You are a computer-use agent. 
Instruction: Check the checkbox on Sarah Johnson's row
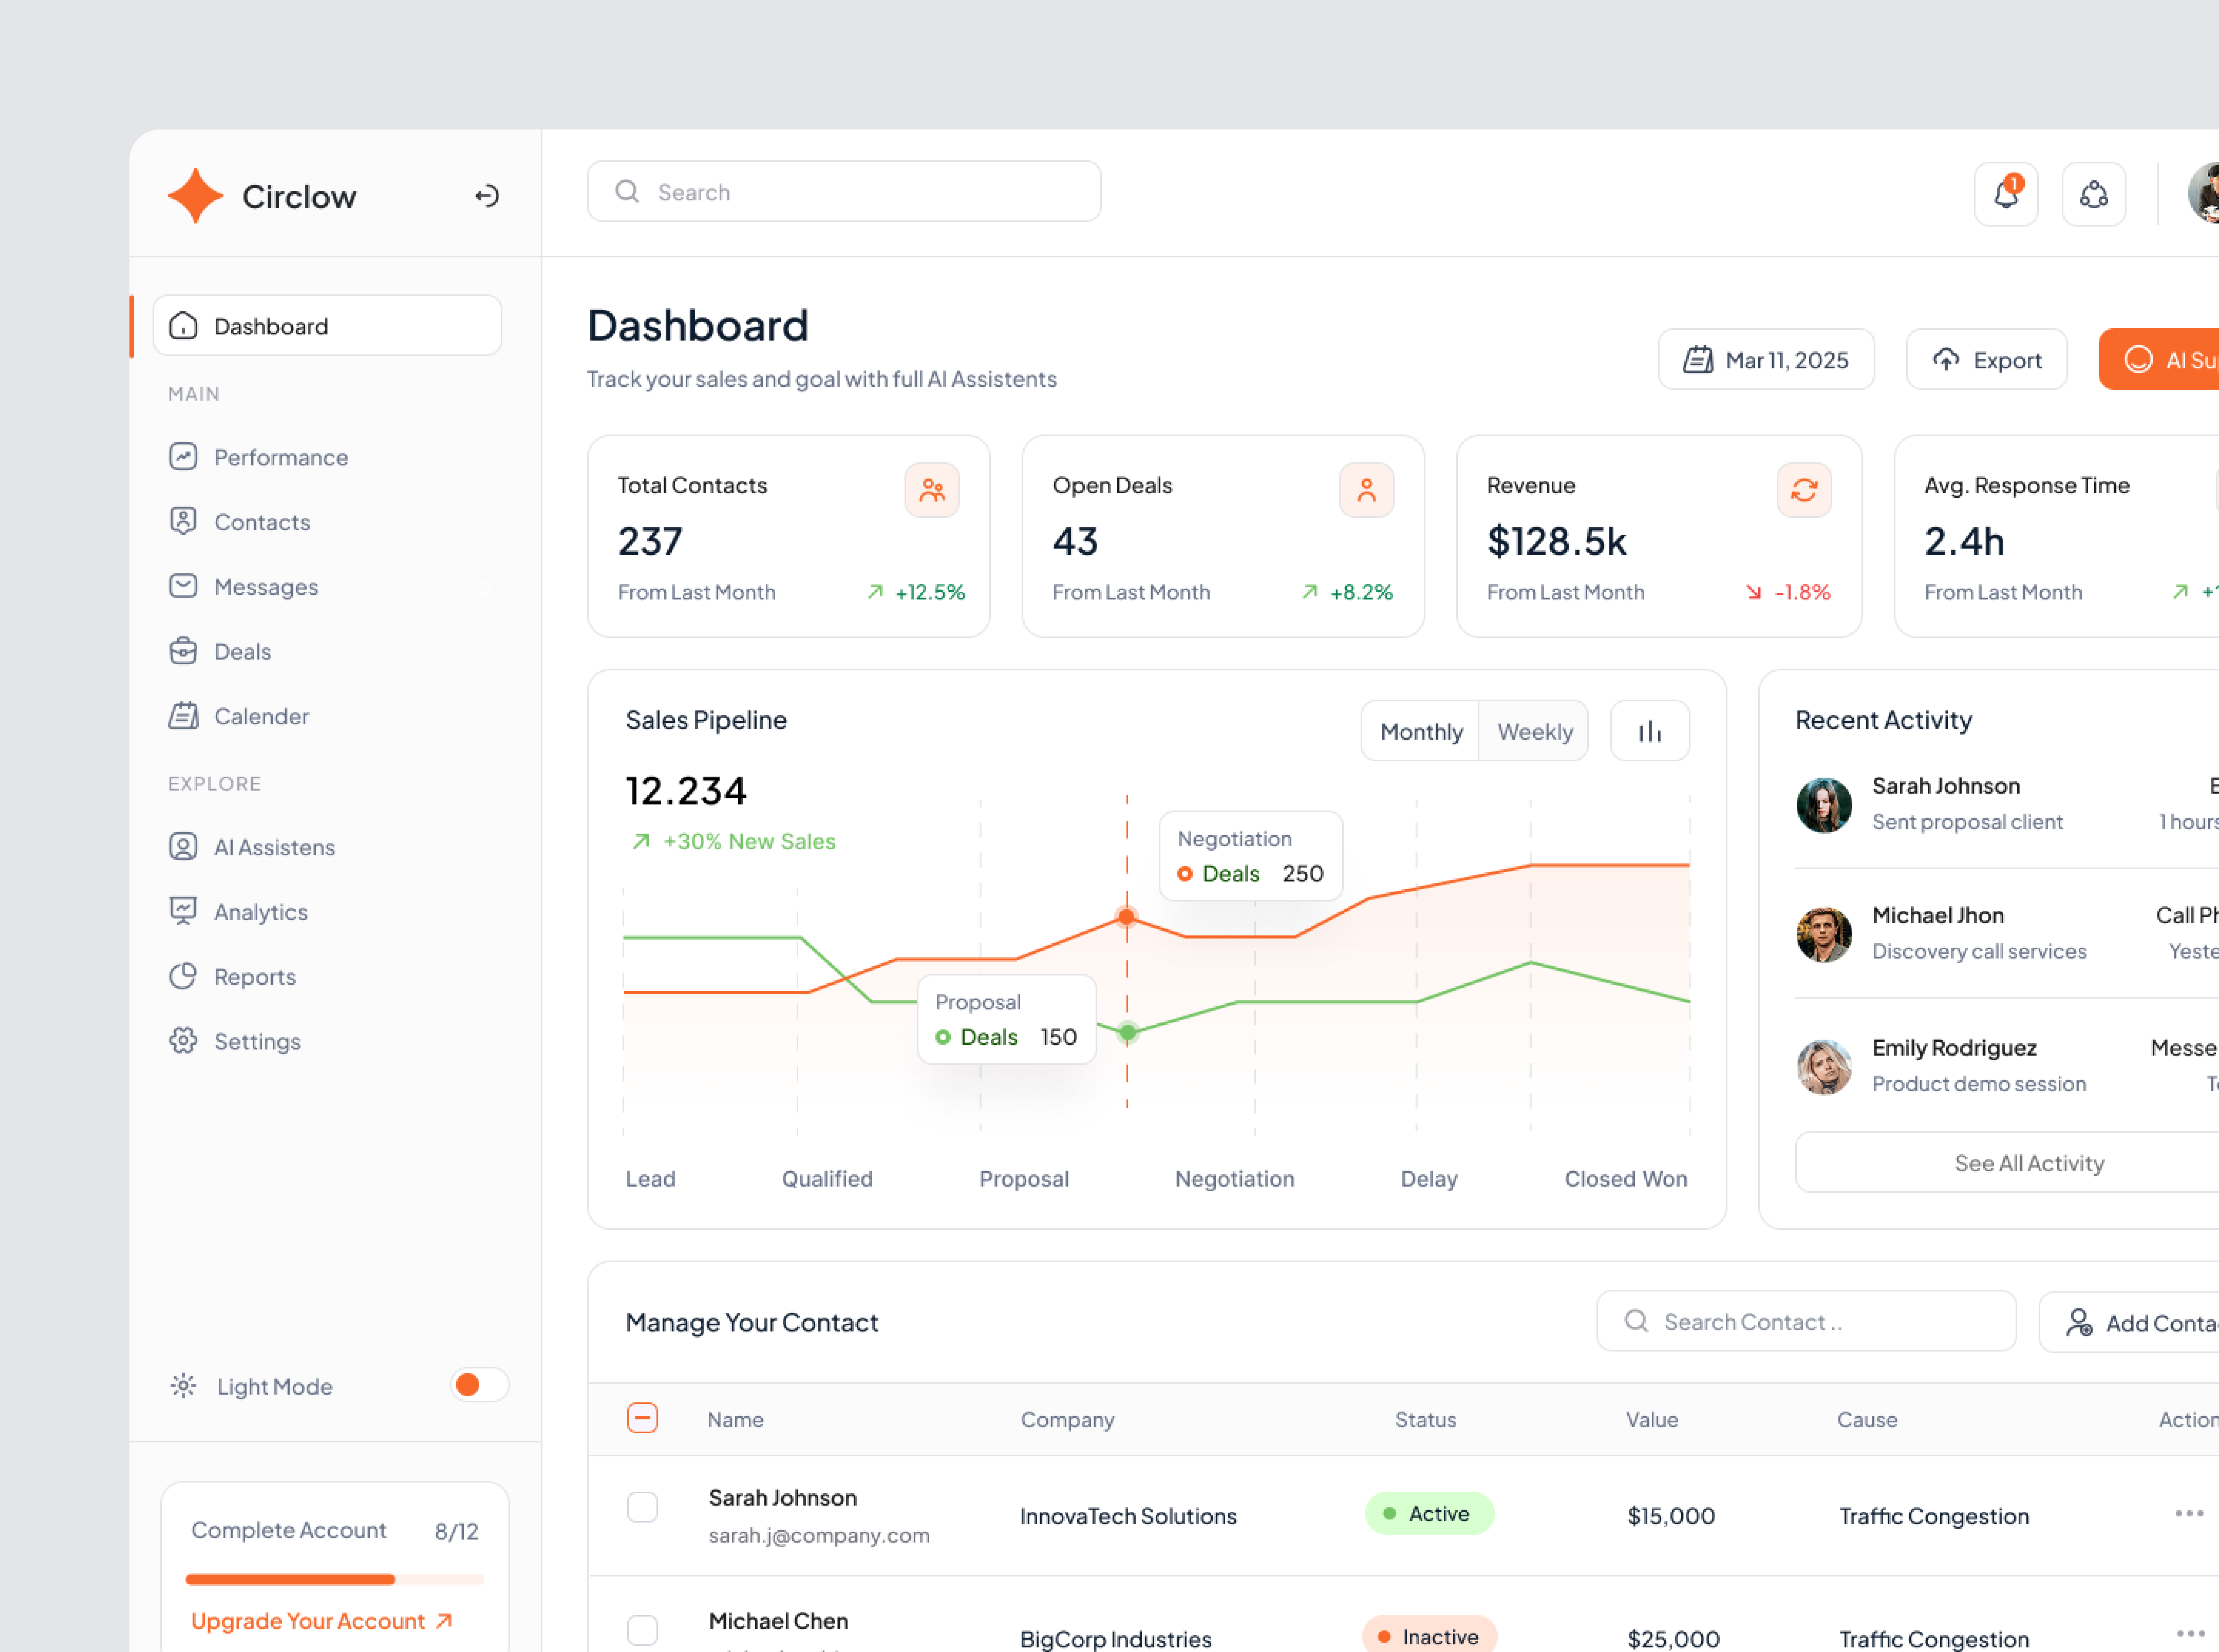coord(642,1507)
